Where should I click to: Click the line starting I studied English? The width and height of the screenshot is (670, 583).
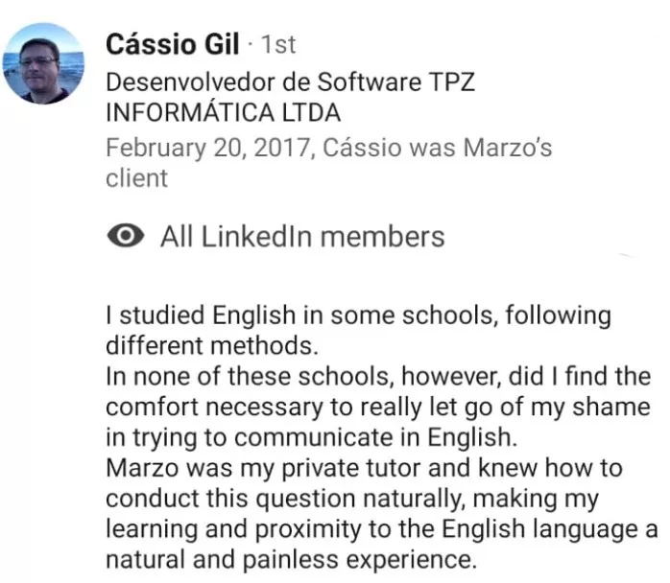(x=358, y=315)
